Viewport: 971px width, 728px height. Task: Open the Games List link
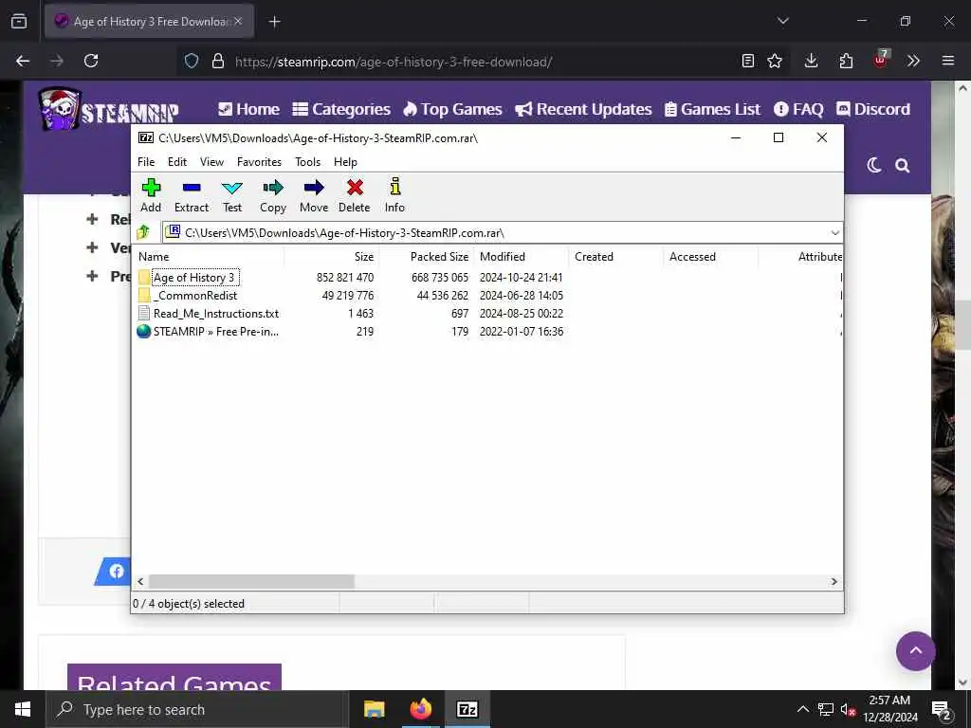point(712,109)
